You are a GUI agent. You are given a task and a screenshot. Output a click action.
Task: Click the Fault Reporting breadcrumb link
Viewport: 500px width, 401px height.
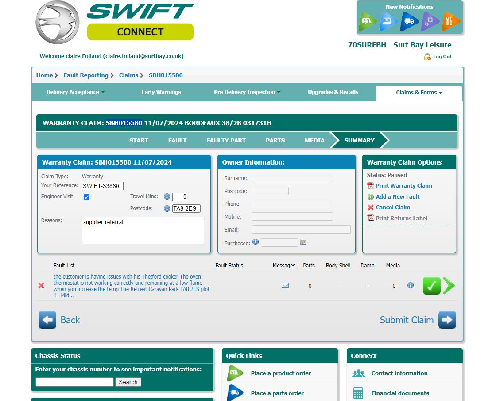(86, 75)
